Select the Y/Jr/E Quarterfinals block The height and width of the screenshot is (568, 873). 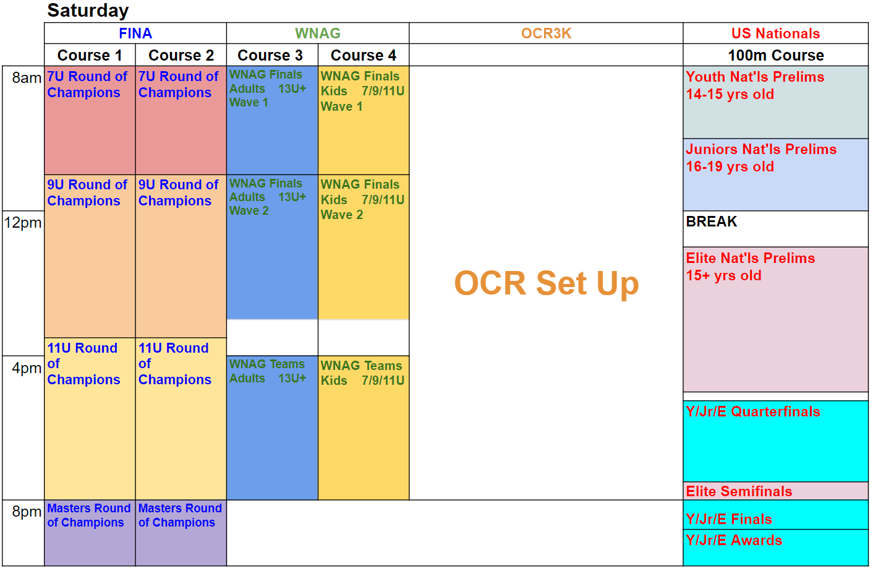[x=775, y=441]
